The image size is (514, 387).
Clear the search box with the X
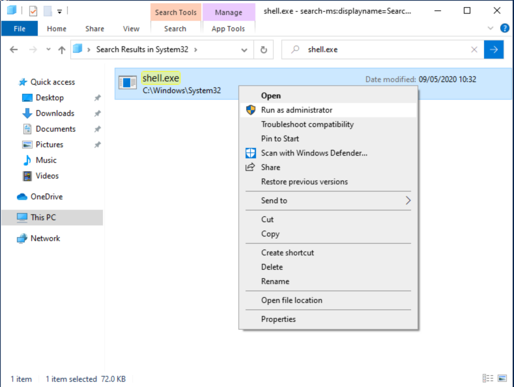coord(474,50)
